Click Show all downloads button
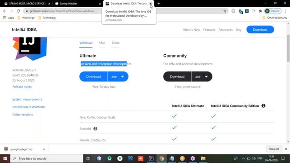This screenshot has height=163, width=290. [x=274, y=149]
